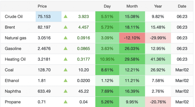
Task: Open the Brent commodity link
Action: point(10,27)
